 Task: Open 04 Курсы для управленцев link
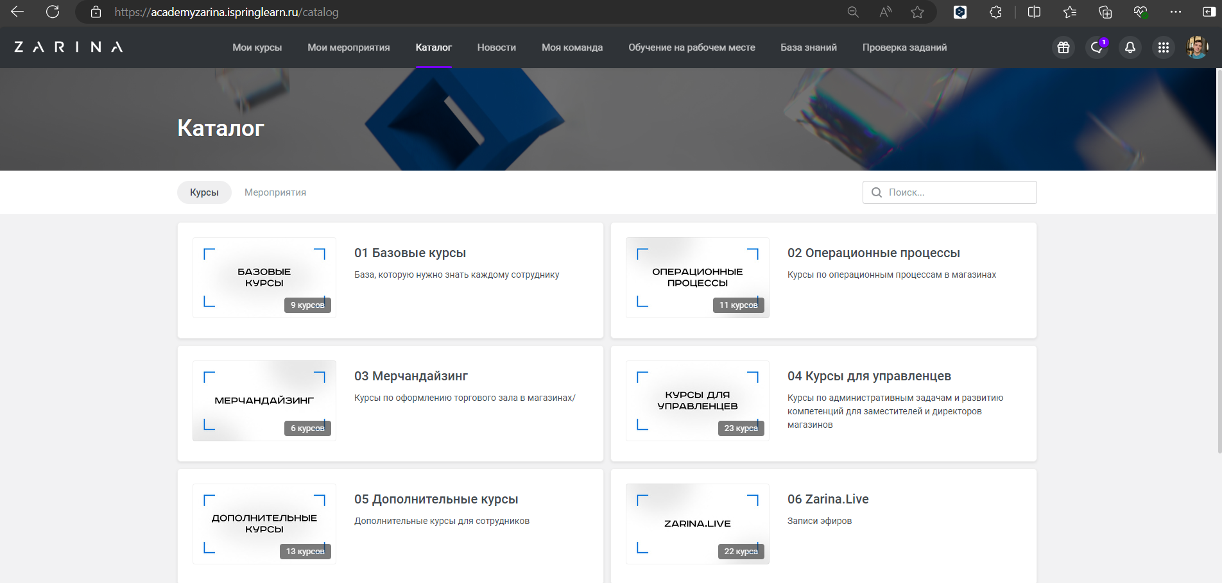click(869, 376)
